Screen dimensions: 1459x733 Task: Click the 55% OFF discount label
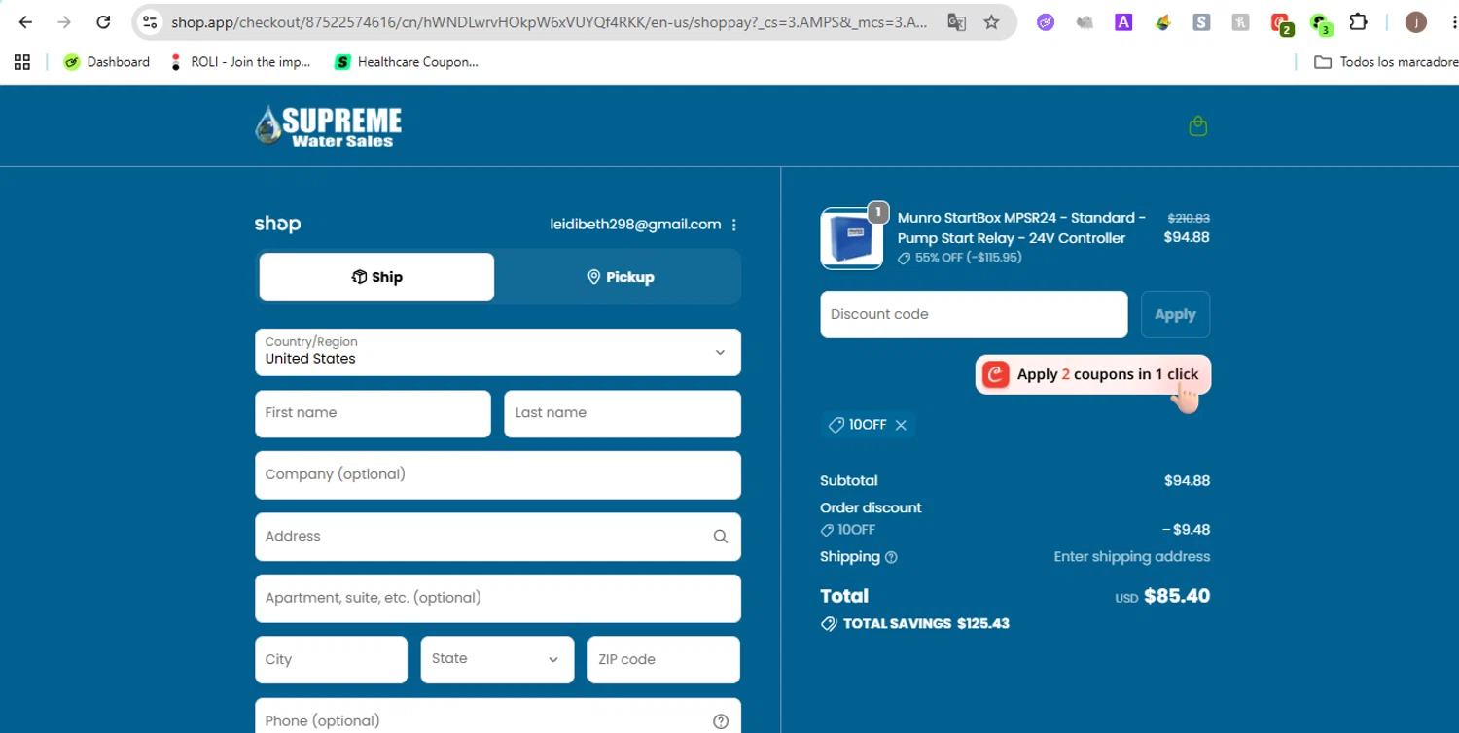coord(959,258)
